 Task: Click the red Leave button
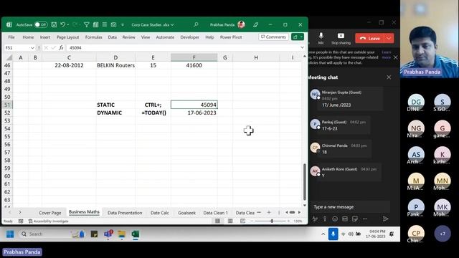pos(370,38)
